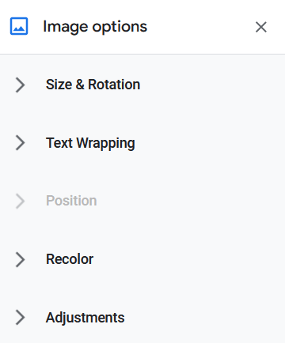Open the Recolor section by its label

pos(70,259)
